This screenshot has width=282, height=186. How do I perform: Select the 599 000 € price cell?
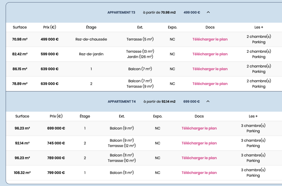point(50,54)
